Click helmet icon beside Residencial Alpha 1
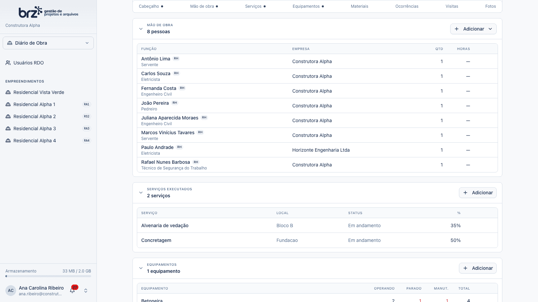The width and height of the screenshot is (538, 302). 8,104
